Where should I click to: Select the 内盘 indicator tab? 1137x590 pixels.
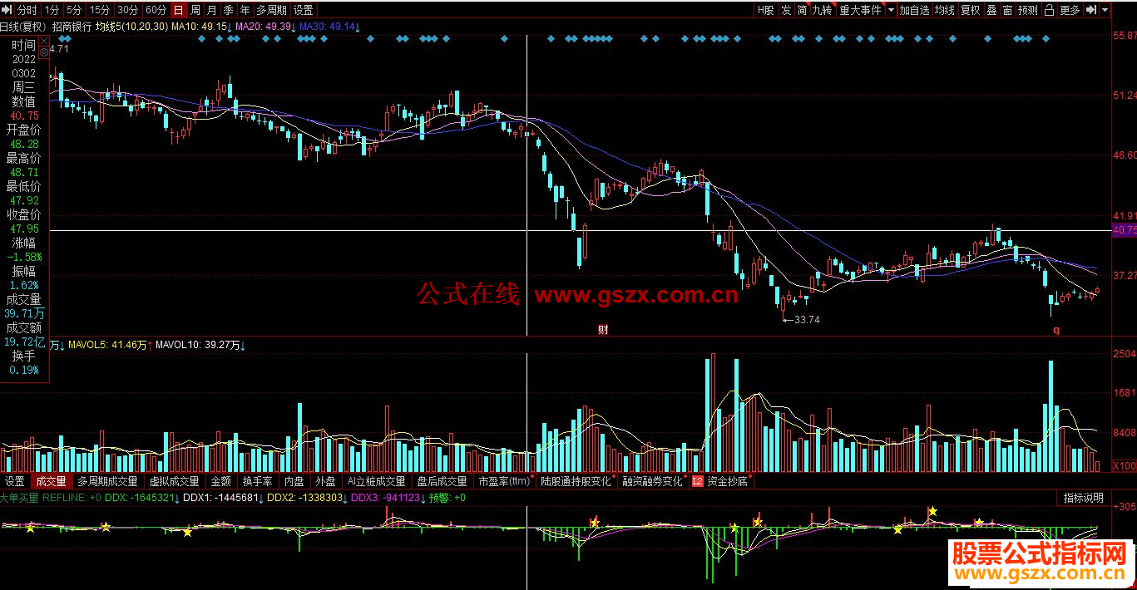click(294, 481)
